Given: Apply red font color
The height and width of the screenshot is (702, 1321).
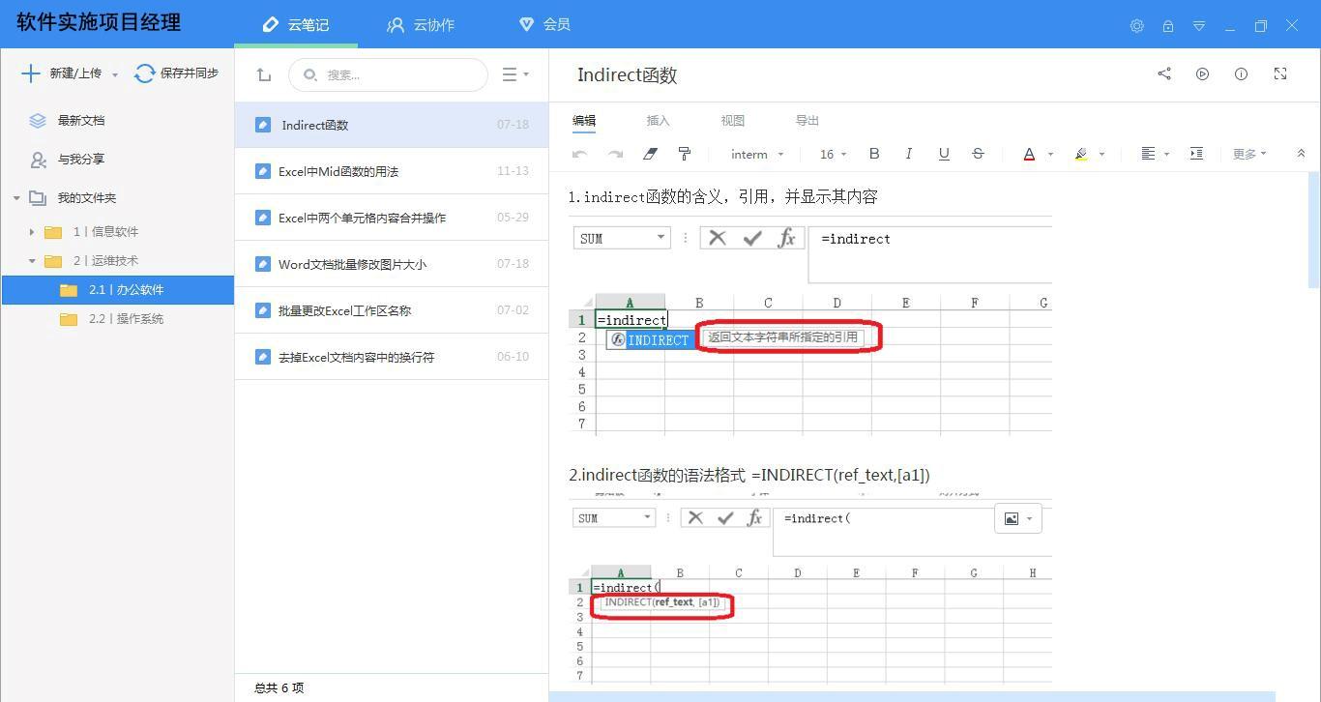Looking at the screenshot, I should [x=1029, y=154].
